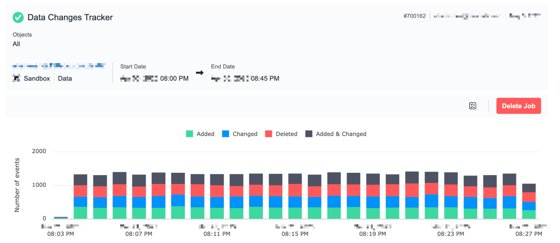The image size is (560, 243).
Task: Click the dark segment above 08:19 PM
Action: coord(373,179)
